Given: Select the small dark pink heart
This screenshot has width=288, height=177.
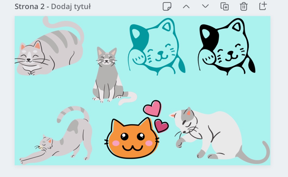Looking at the screenshot, I should point(161,126).
